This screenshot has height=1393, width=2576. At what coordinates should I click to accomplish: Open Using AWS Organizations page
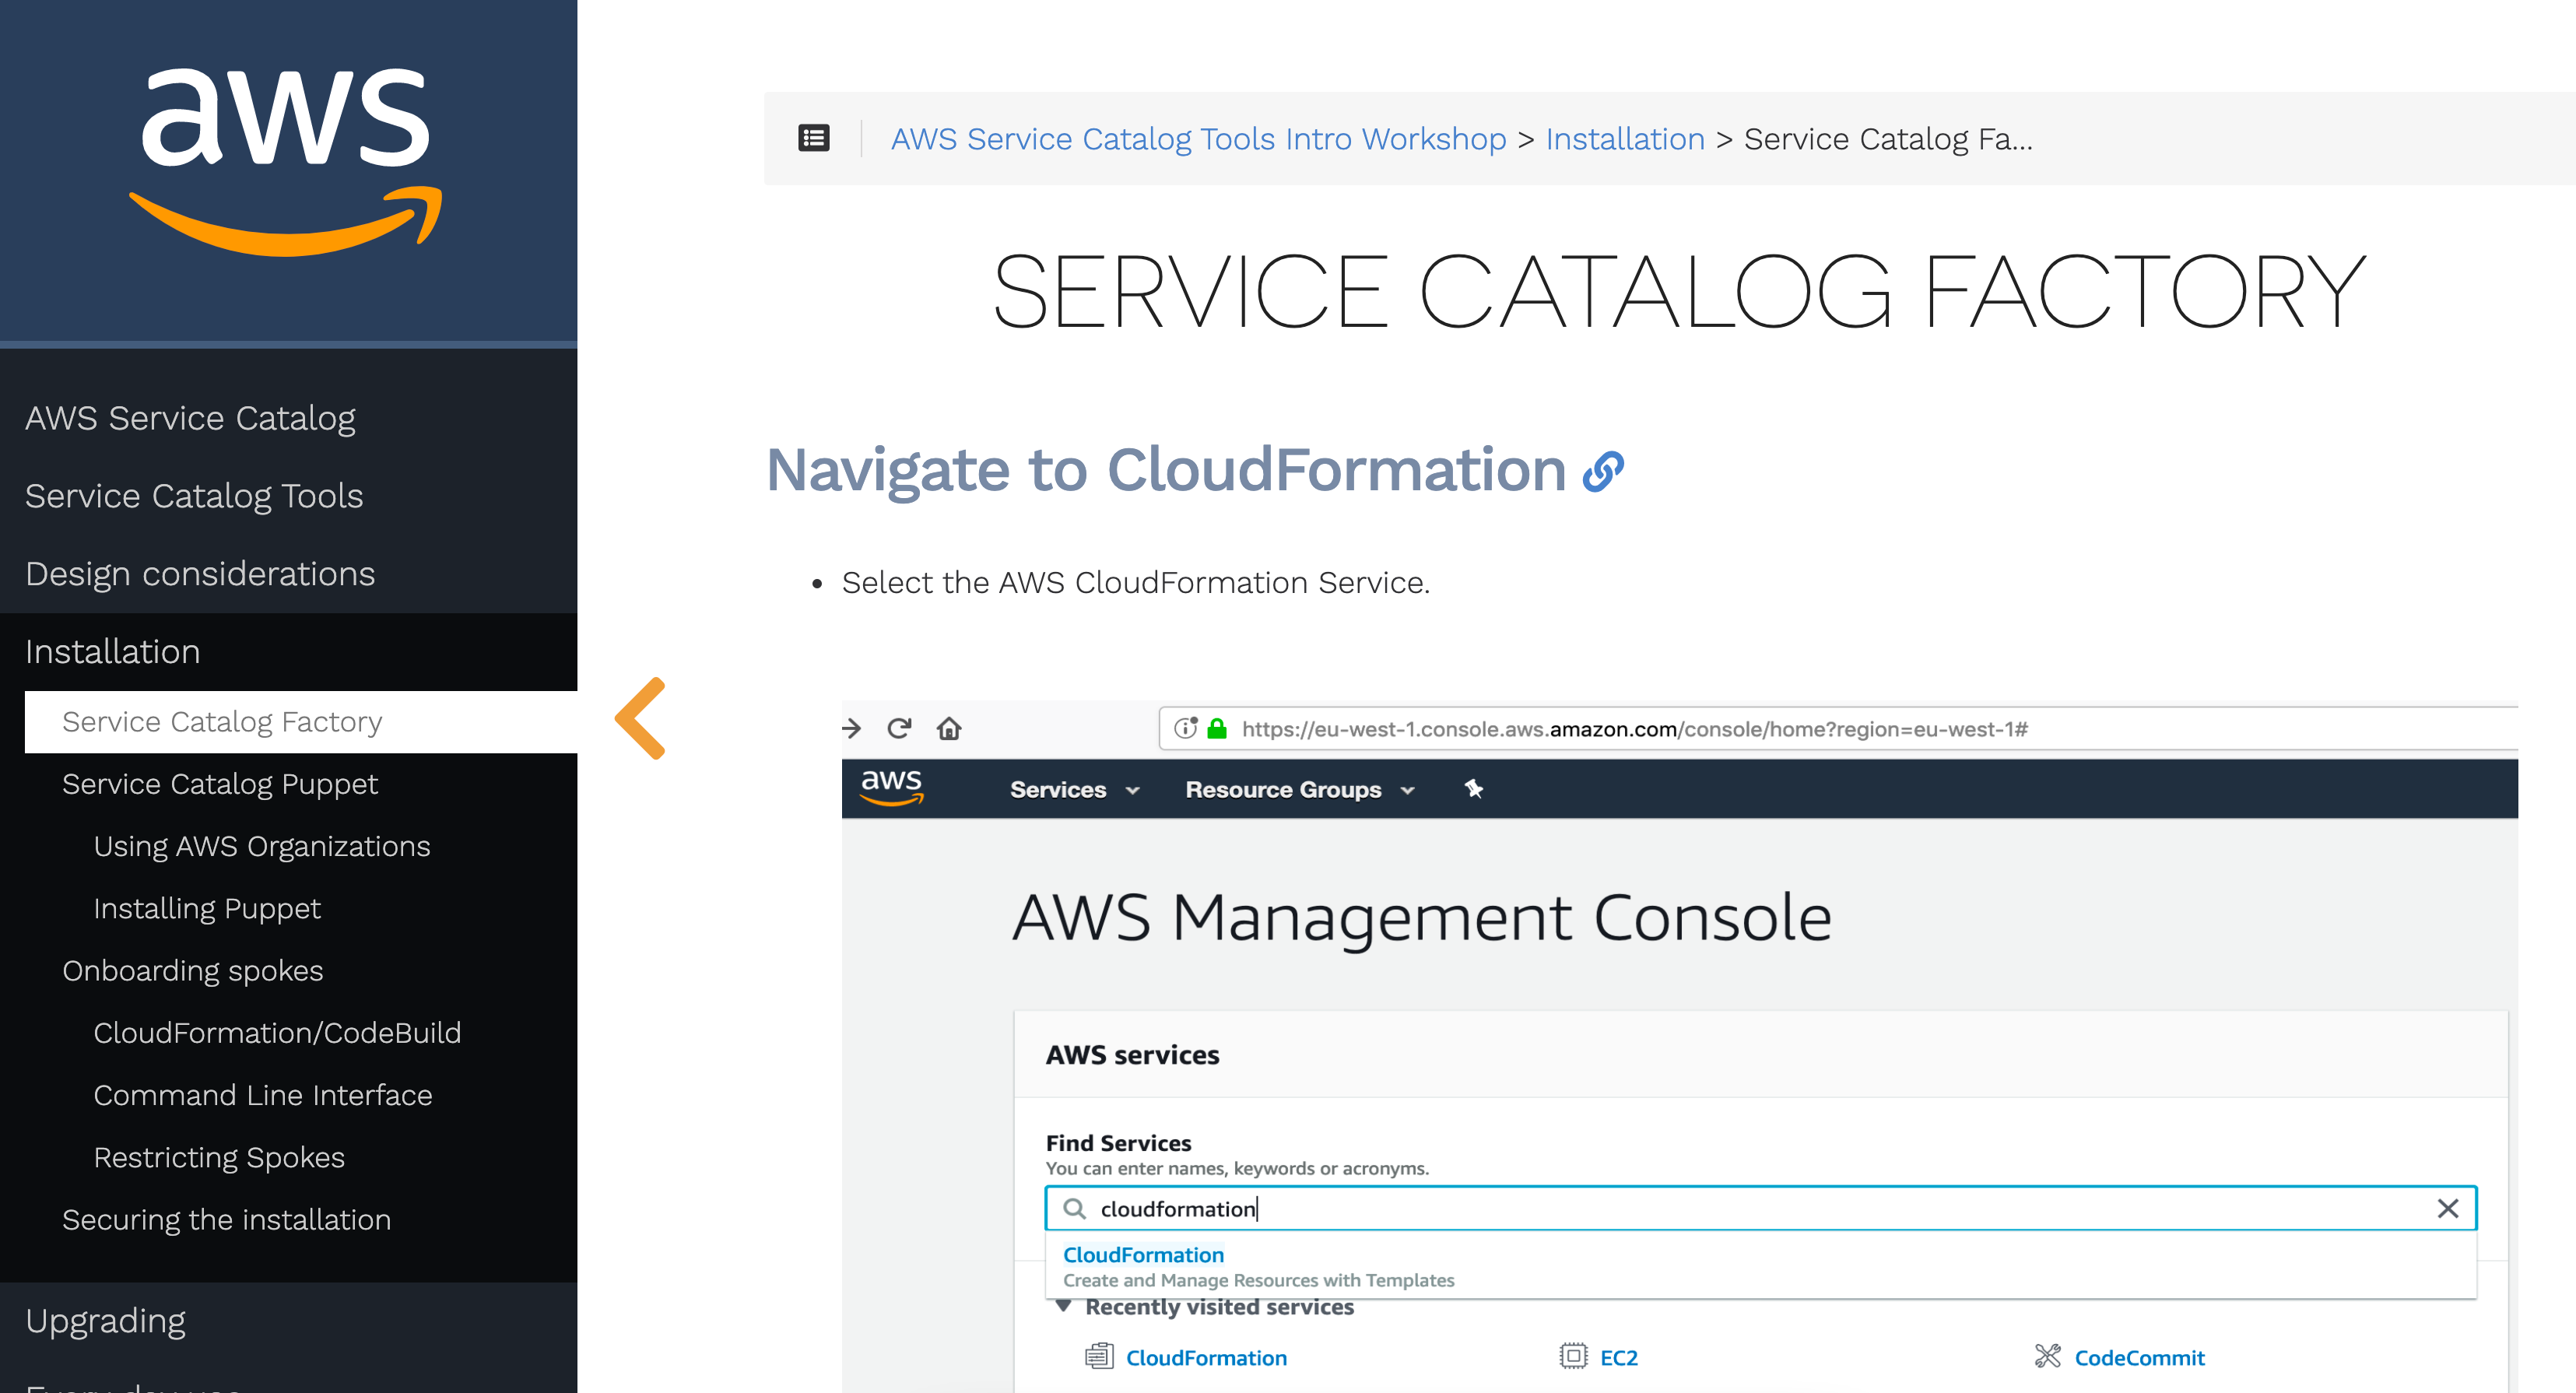(x=262, y=846)
